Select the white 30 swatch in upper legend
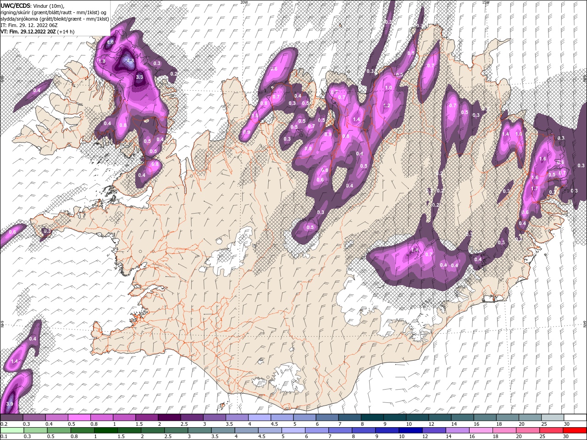 coord(574,417)
